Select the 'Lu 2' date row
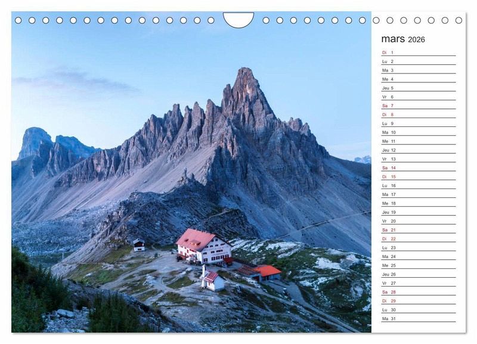The height and width of the screenshot is (344, 477). click(x=419, y=61)
